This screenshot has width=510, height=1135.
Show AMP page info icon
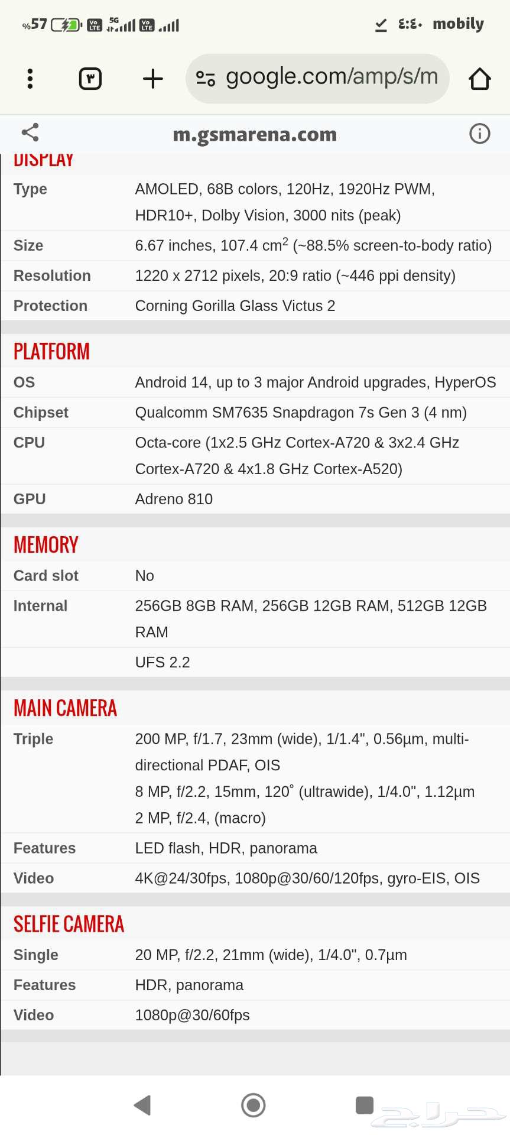(x=479, y=134)
